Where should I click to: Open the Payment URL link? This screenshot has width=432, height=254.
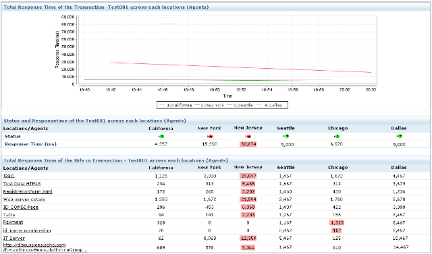pyautogui.click(x=13, y=222)
